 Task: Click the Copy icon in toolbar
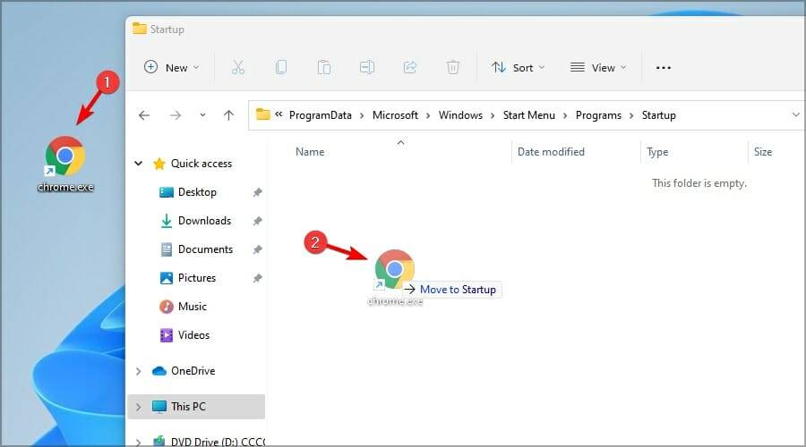point(281,67)
